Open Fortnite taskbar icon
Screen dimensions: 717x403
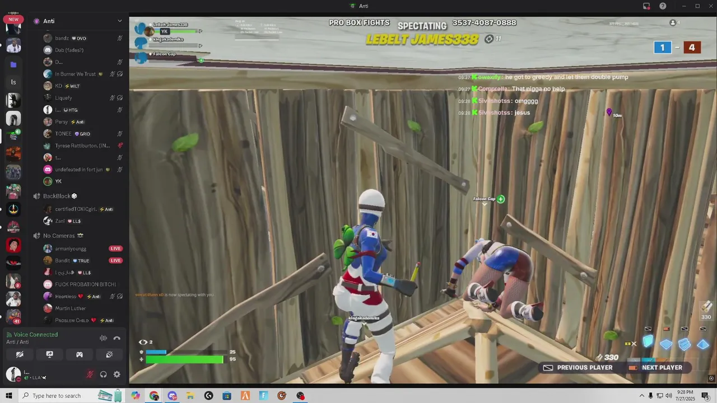[x=263, y=396]
